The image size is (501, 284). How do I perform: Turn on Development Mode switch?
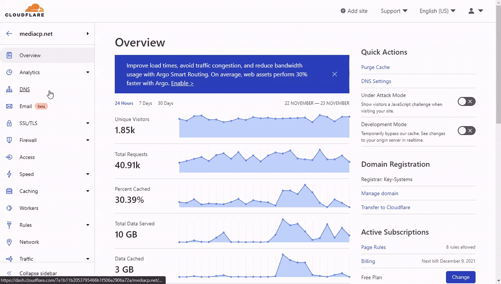(466, 131)
